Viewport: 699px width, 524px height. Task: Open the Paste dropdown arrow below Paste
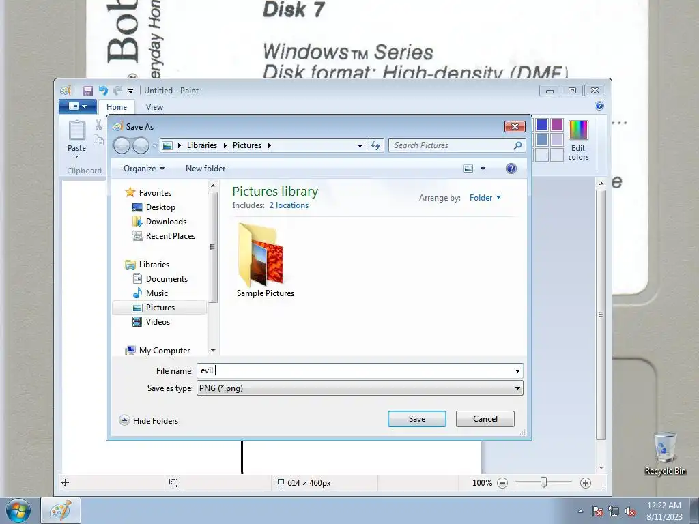click(x=76, y=156)
